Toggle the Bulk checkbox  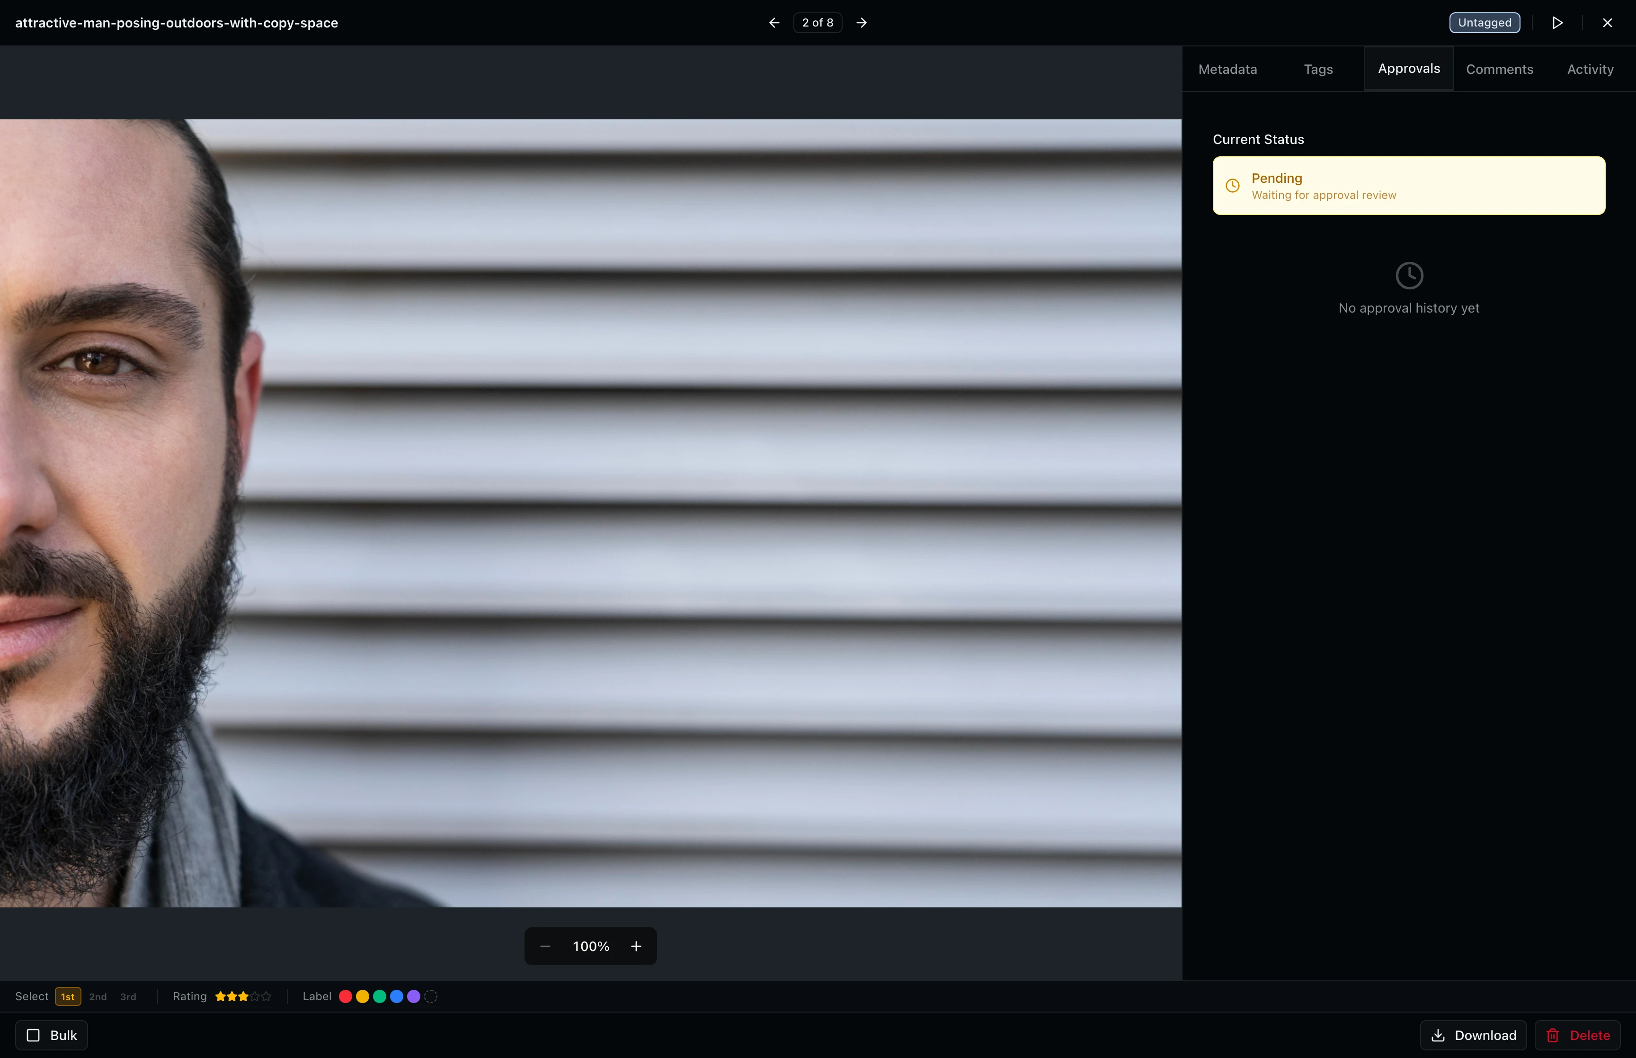(34, 1035)
